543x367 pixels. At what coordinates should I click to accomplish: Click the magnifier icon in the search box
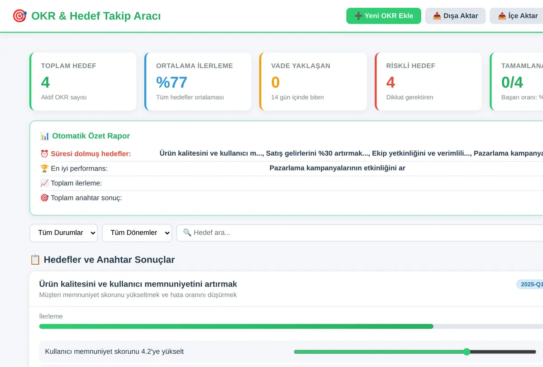click(x=187, y=233)
